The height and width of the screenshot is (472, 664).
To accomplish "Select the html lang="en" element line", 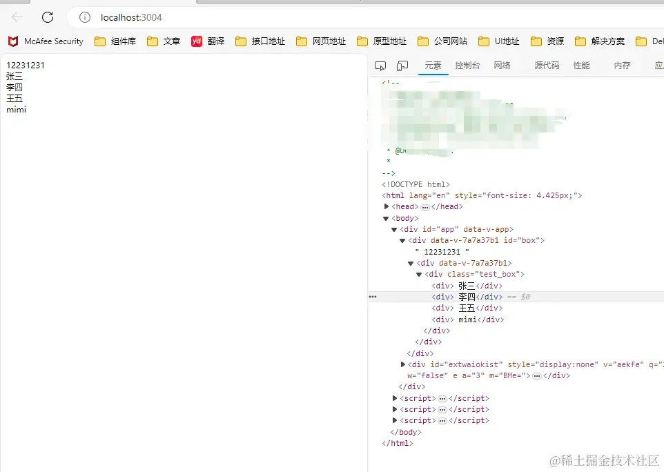I will click(x=482, y=195).
